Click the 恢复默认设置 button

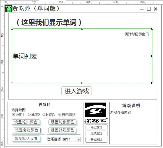pos(26,139)
